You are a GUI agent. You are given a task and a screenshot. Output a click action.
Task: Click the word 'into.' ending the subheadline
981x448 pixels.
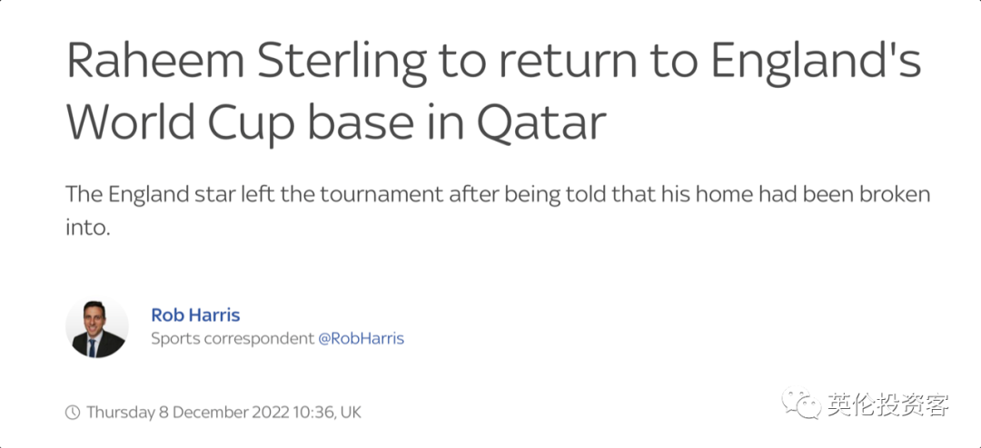point(87,229)
